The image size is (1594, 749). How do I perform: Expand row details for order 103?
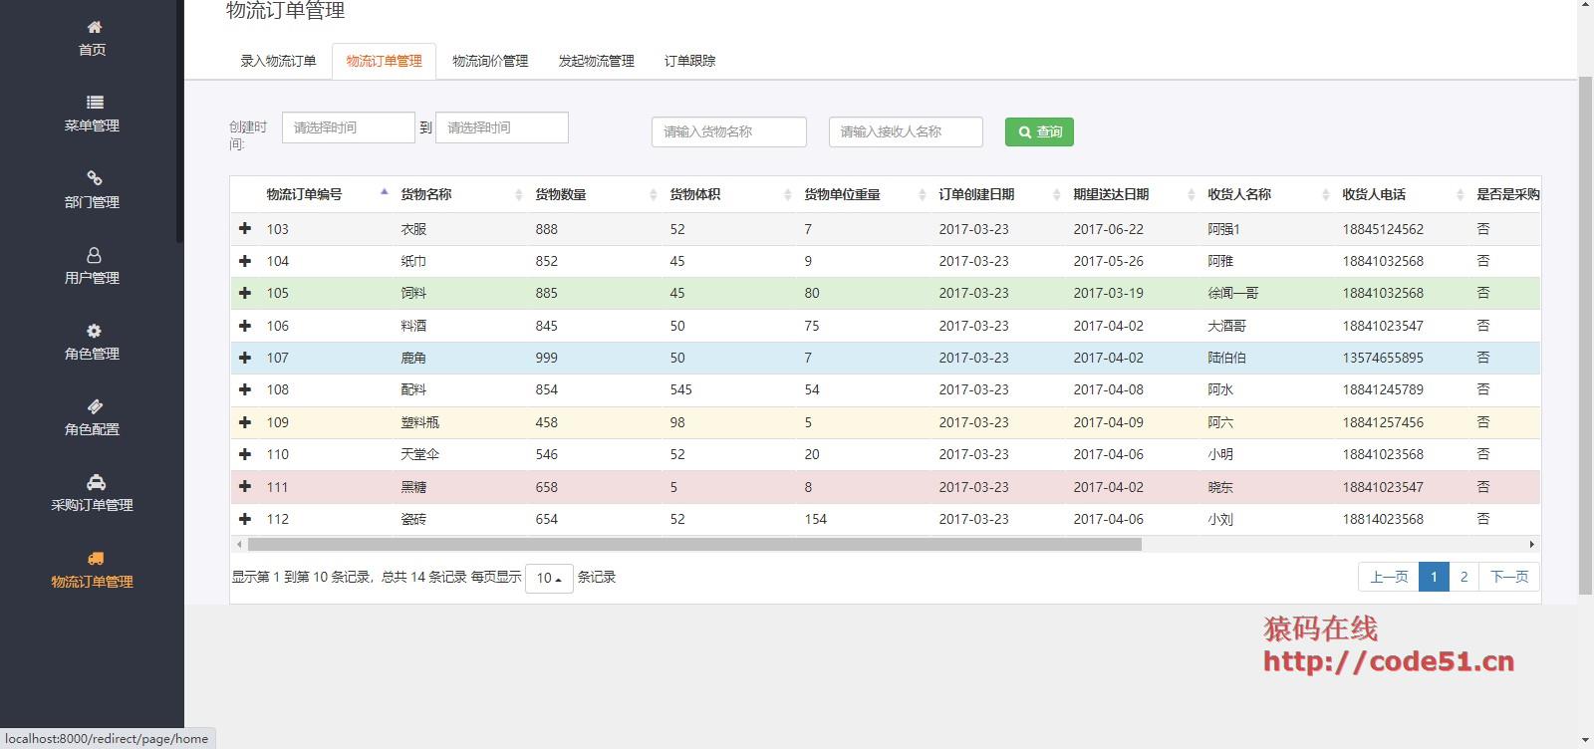[x=245, y=229]
